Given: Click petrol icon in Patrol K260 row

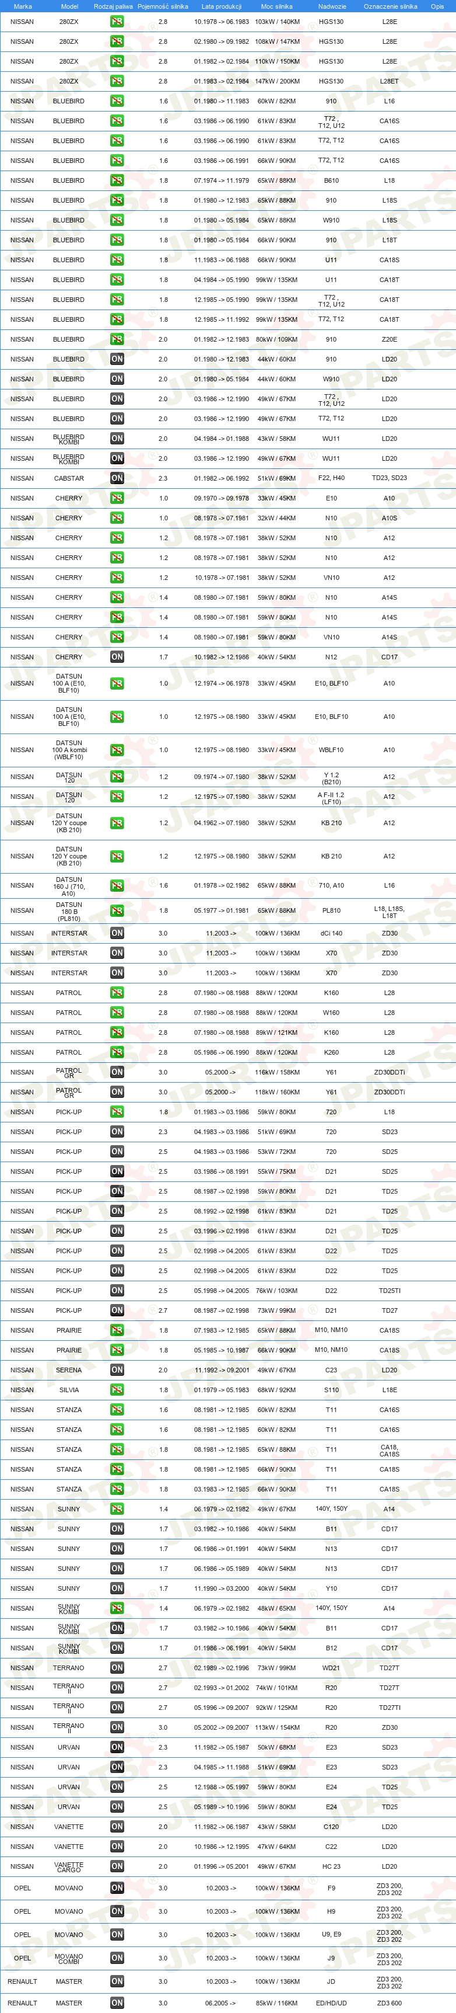Looking at the screenshot, I should (x=117, y=1052).
